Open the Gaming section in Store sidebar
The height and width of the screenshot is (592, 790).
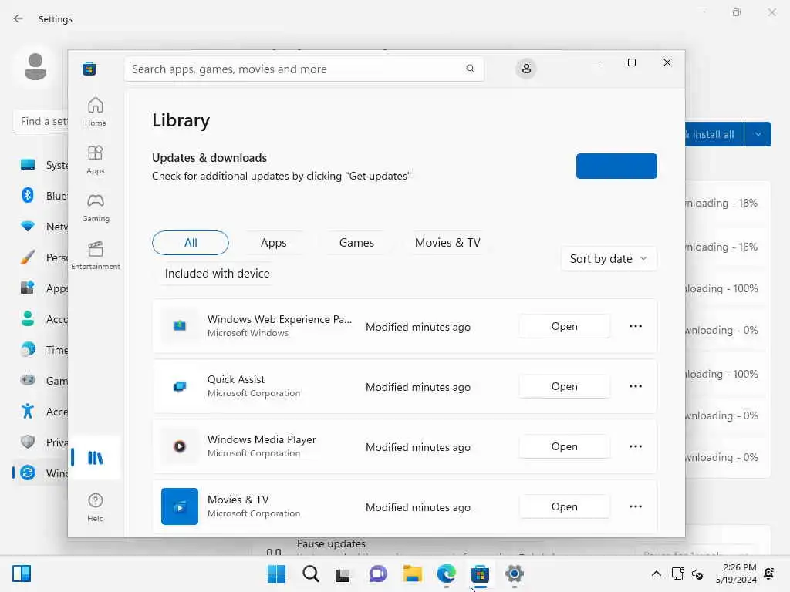coord(95,207)
